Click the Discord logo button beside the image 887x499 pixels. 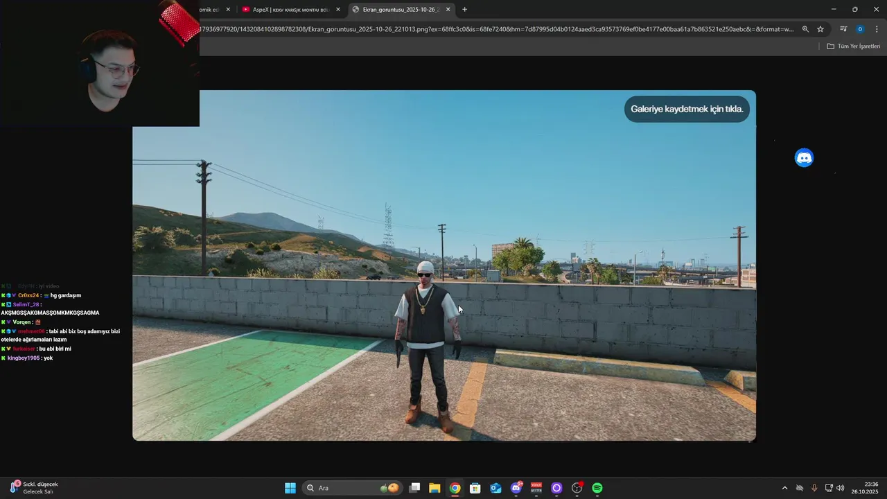pos(804,158)
